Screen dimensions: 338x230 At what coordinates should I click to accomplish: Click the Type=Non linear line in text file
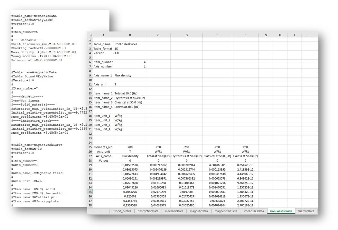(x=25, y=101)
